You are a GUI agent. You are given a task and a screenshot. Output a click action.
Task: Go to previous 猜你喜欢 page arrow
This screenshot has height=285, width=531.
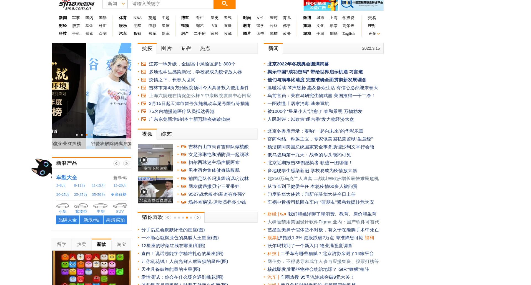[168, 218]
